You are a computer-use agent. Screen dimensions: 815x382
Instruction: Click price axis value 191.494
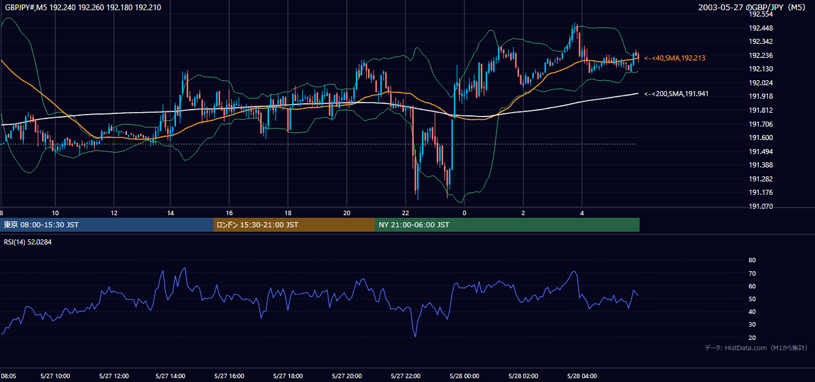click(x=761, y=152)
